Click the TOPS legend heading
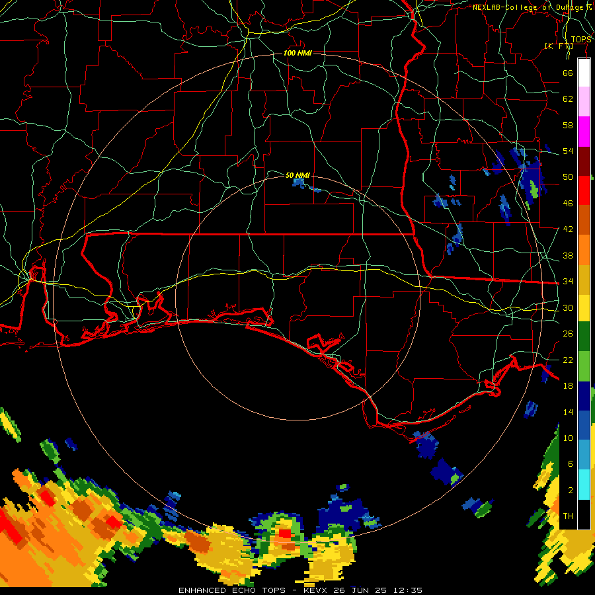This screenshot has height=595, width=595. click(x=581, y=40)
